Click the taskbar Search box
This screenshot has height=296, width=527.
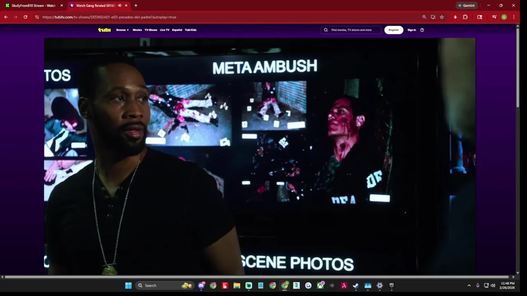(x=165, y=285)
